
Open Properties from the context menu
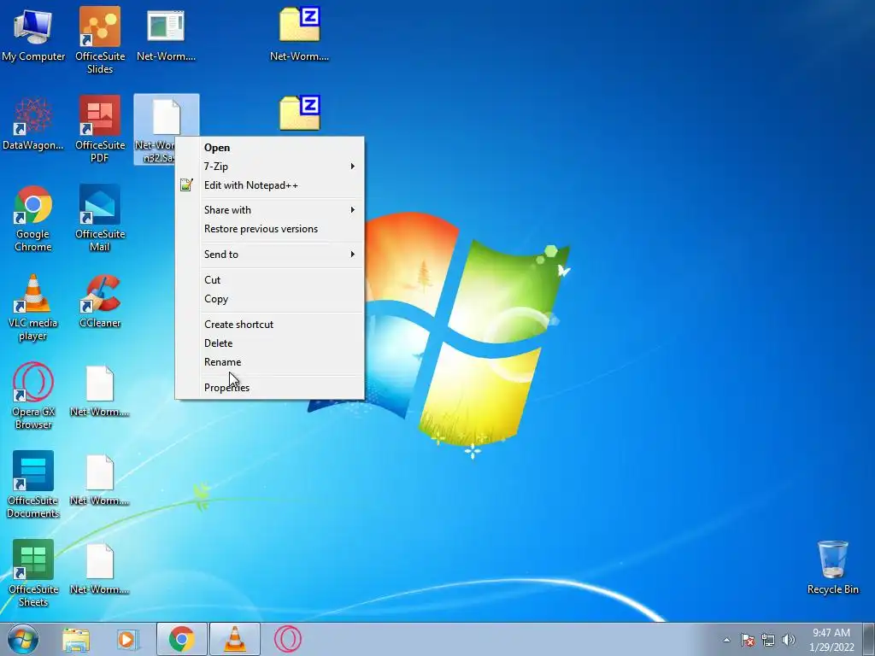point(269,388)
